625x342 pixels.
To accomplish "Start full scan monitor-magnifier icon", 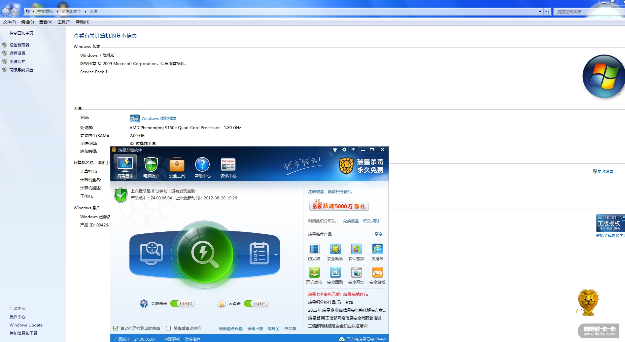I will point(151,254).
